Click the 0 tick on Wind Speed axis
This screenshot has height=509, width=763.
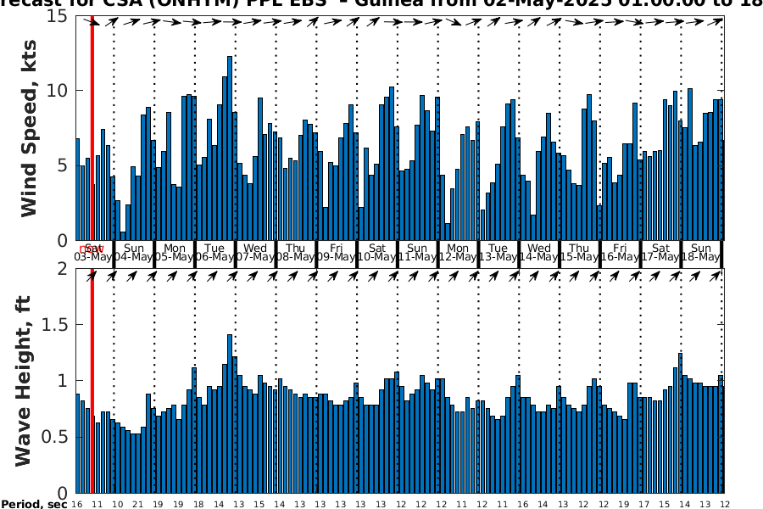[62, 240]
